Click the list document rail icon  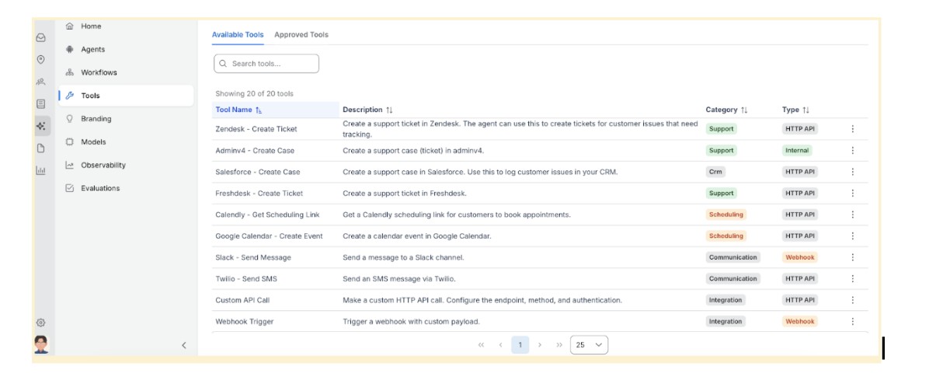[x=41, y=103]
